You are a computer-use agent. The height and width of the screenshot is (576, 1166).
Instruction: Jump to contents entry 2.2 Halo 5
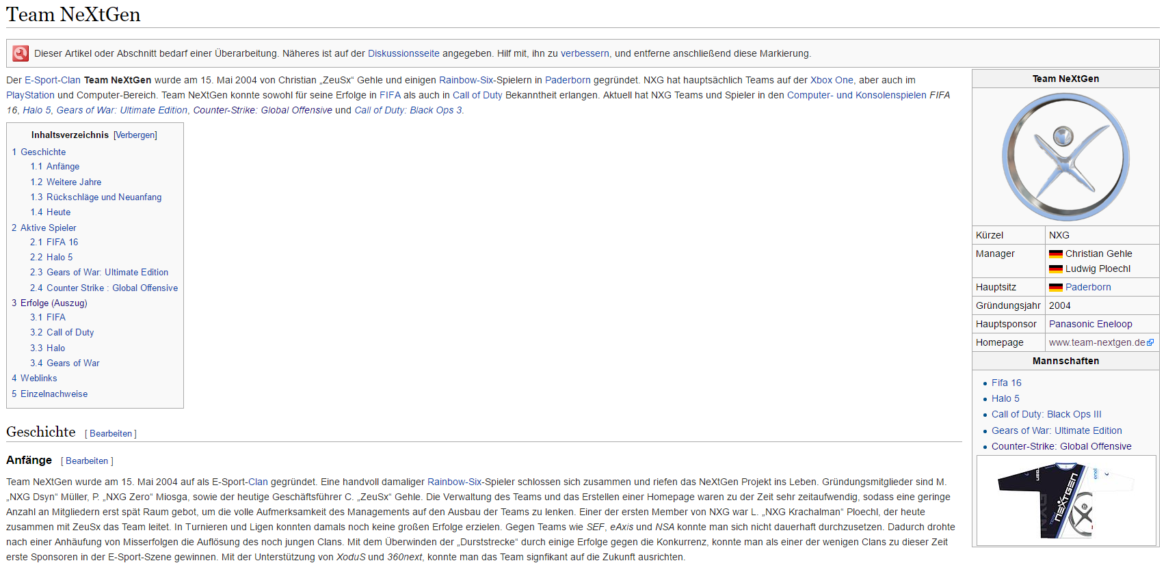(51, 258)
